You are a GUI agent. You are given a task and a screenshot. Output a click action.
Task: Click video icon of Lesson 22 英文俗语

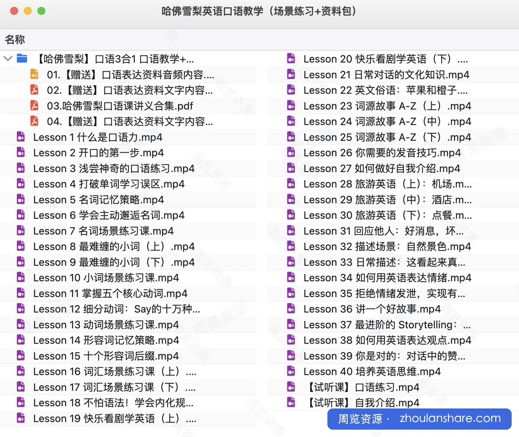(x=291, y=90)
